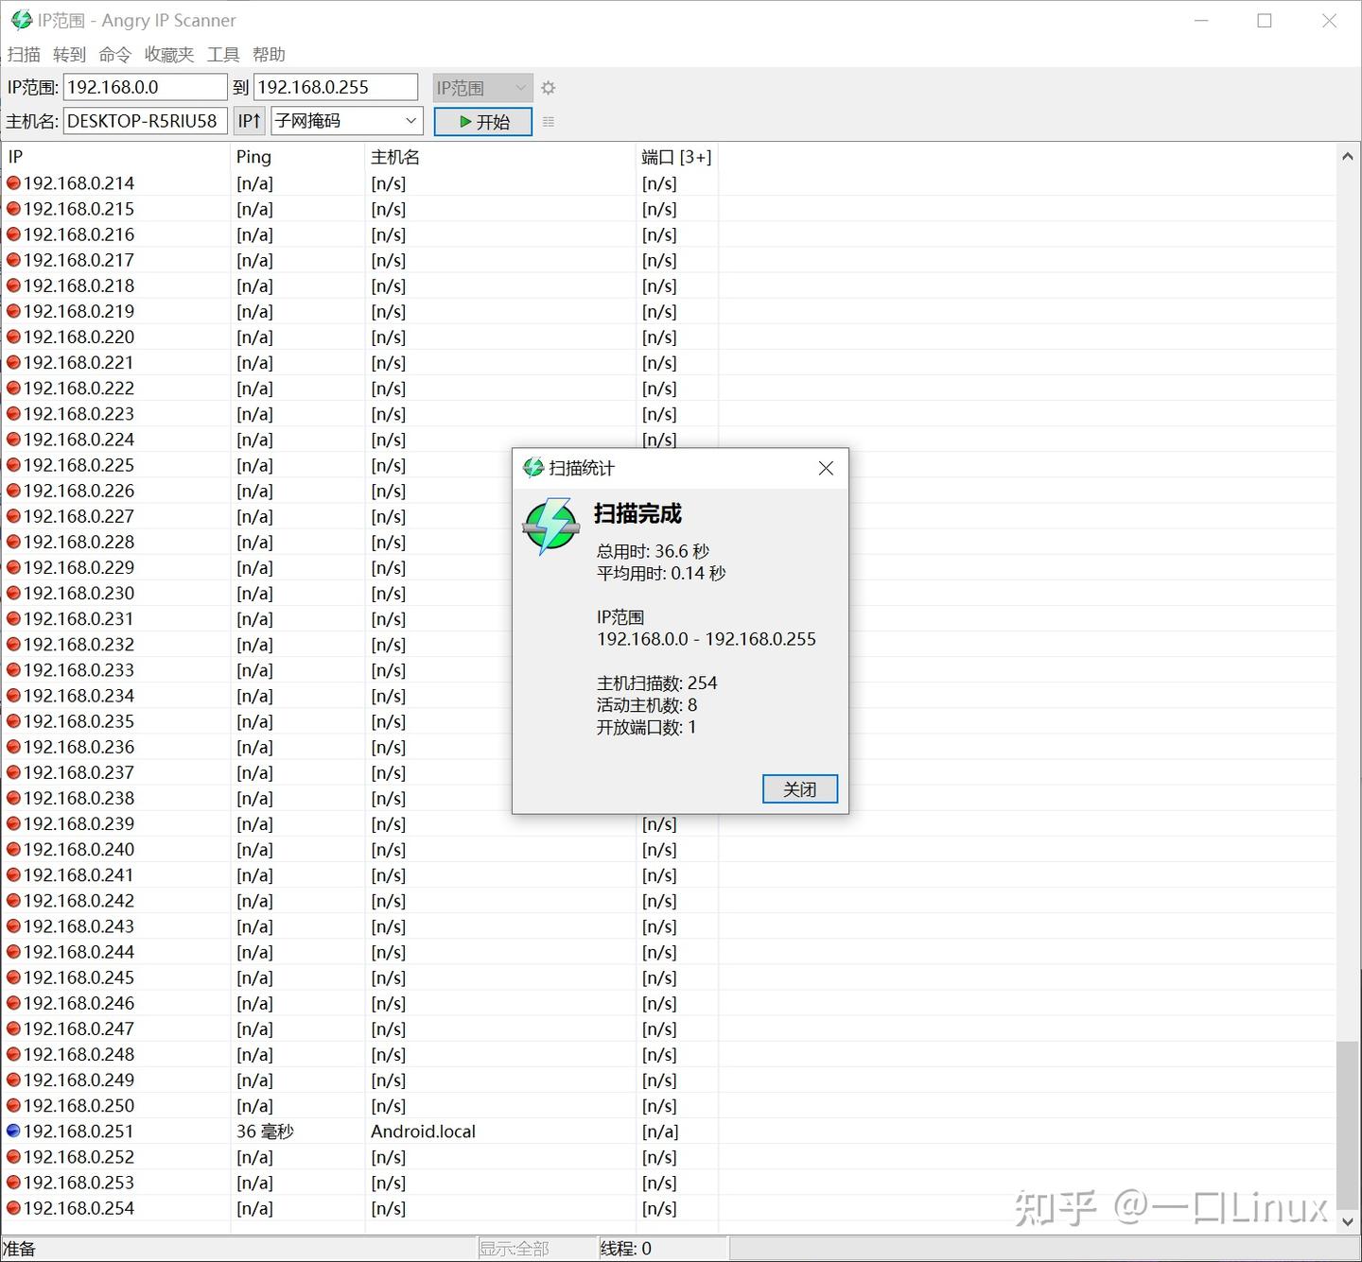Click the red status dot for 192.168.0.230

[x=13, y=594]
